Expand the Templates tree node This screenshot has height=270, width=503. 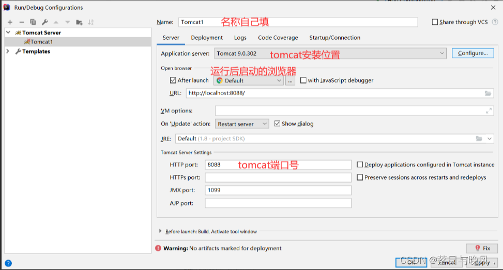8,51
